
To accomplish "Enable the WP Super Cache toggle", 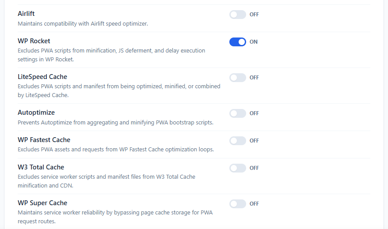I will [238, 204].
